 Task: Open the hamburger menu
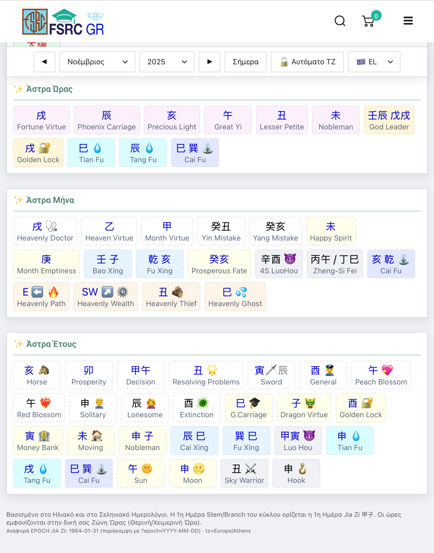tap(408, 21)
